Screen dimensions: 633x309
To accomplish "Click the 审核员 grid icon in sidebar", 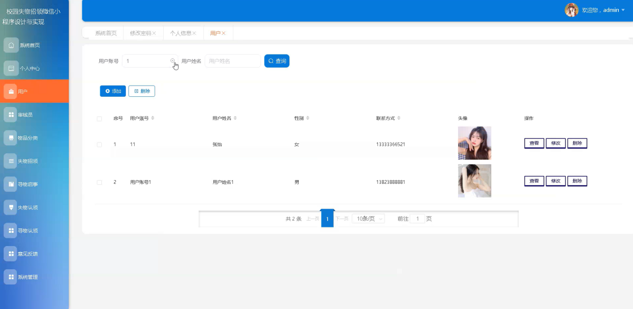I will [x=11, y=114].
